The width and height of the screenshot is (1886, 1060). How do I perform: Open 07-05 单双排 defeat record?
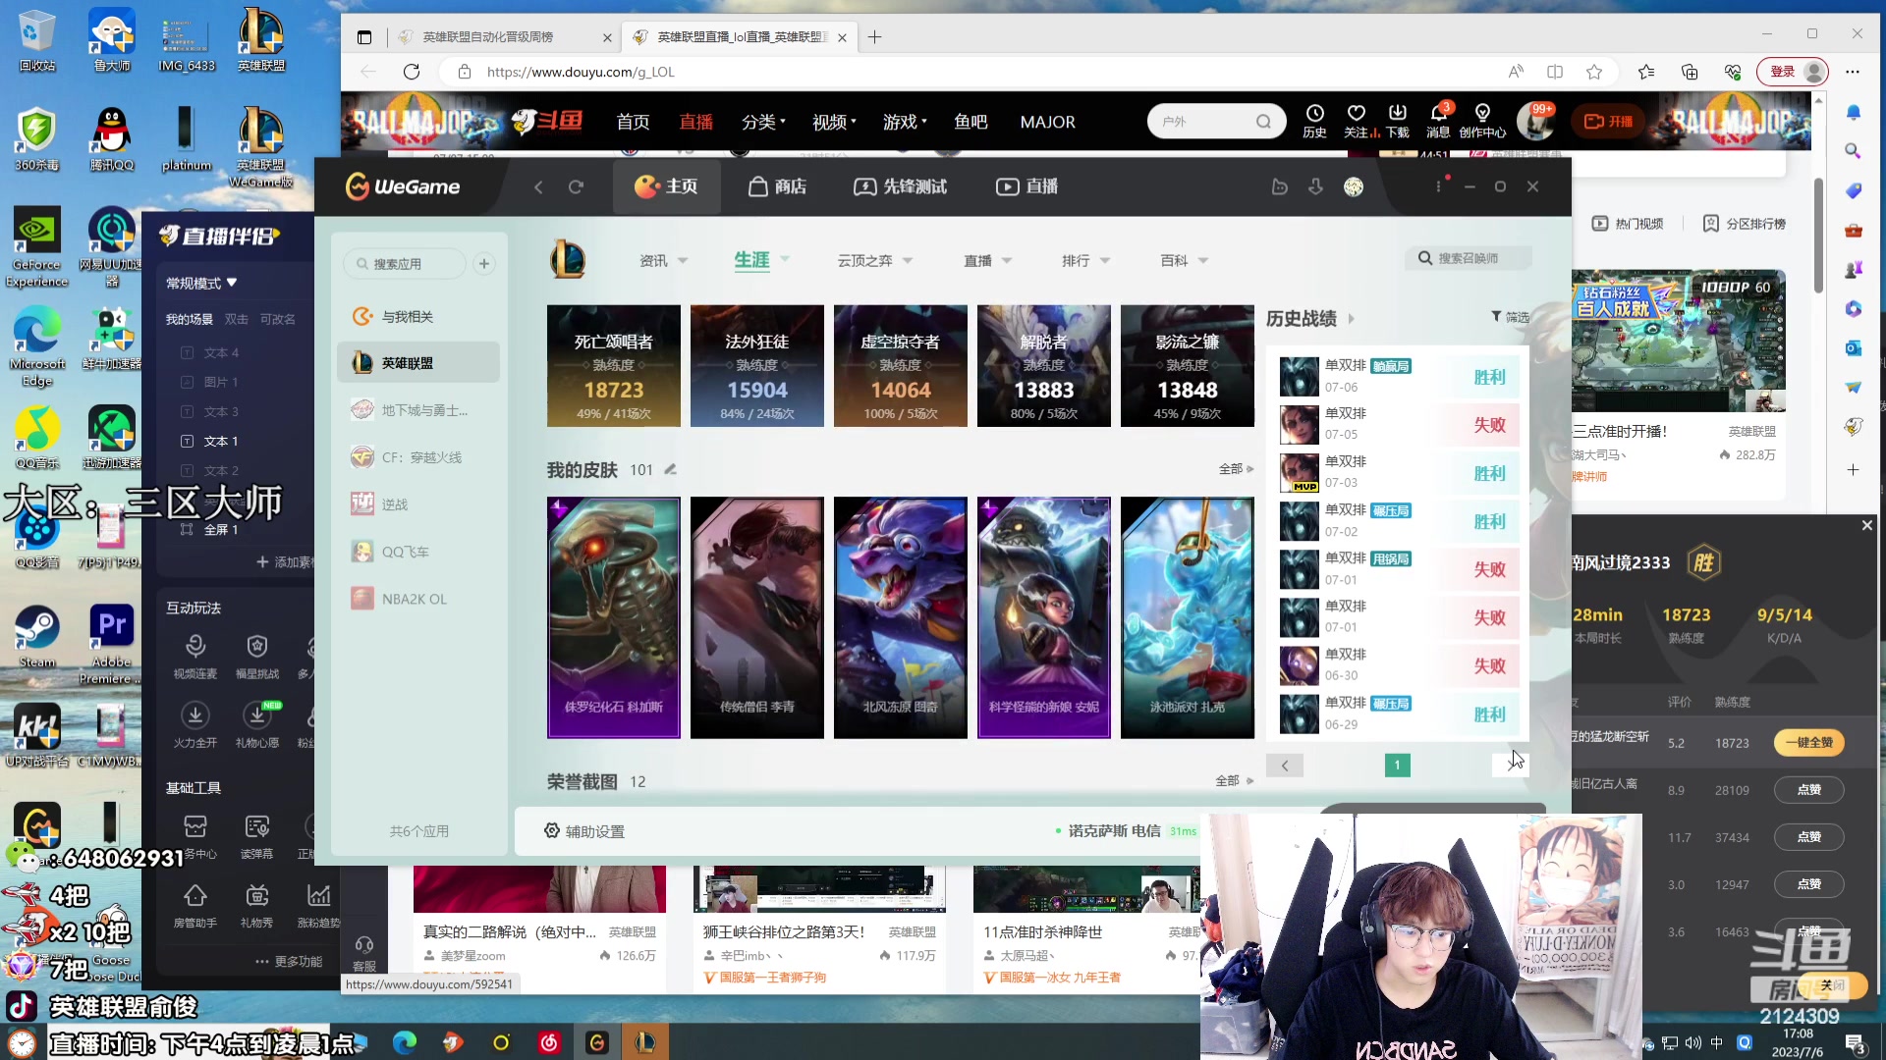[x=1399, y=424]
